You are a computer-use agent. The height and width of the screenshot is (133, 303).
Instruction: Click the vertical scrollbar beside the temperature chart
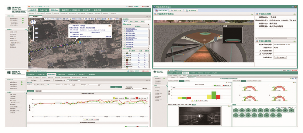(150, 107)
